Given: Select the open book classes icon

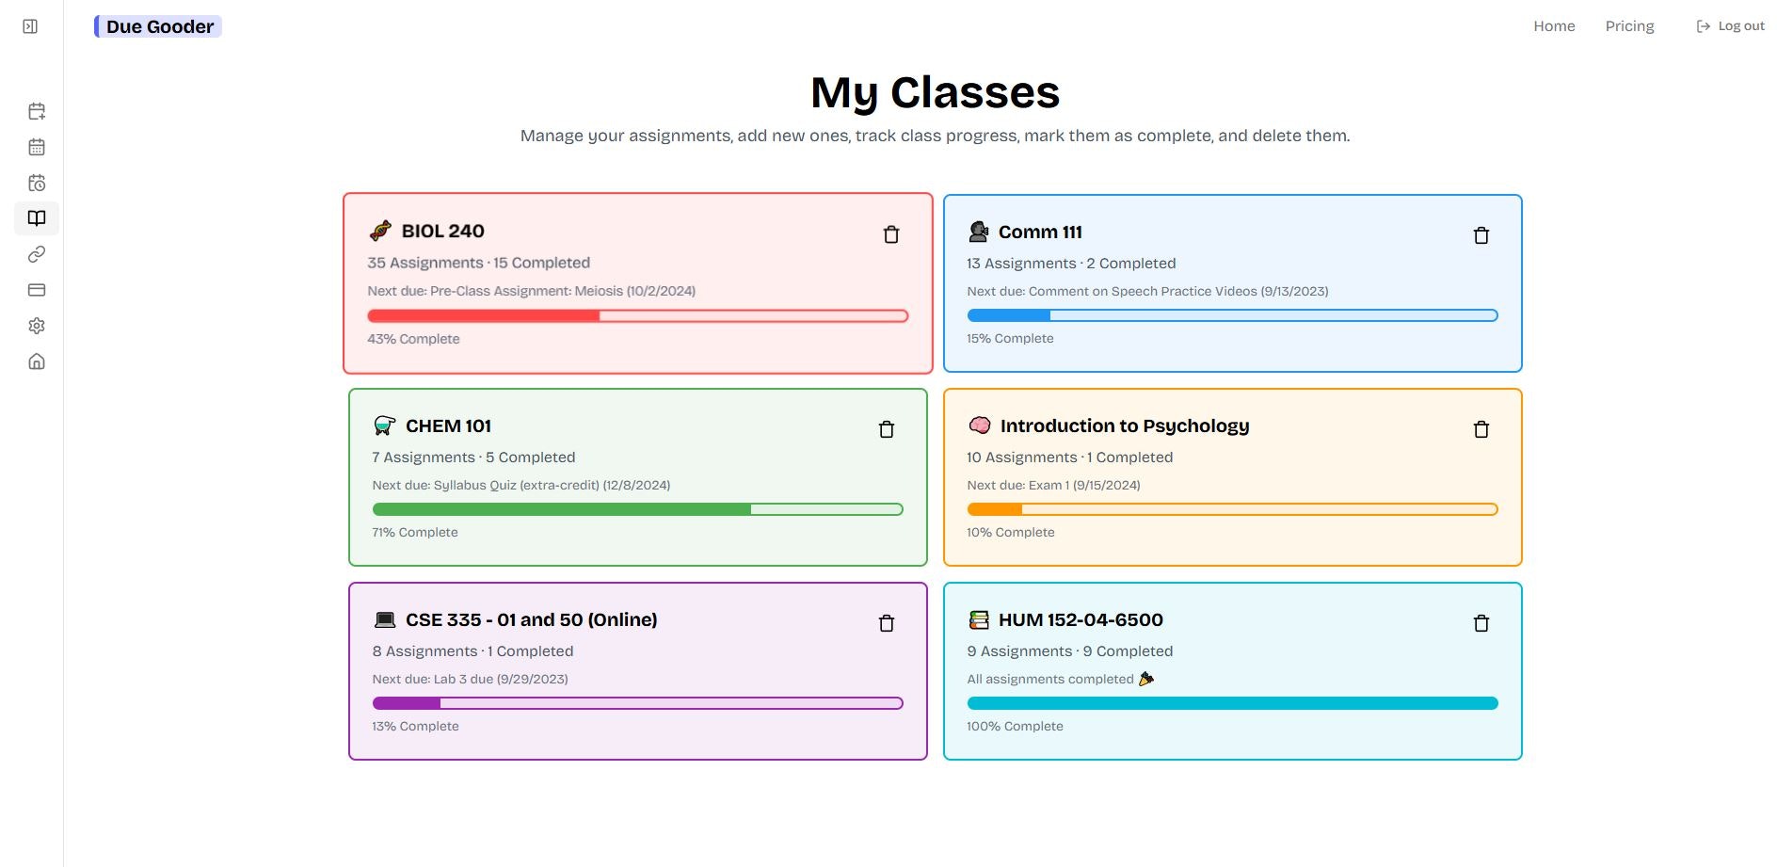Looking at the screenshot, I should 37,218.
